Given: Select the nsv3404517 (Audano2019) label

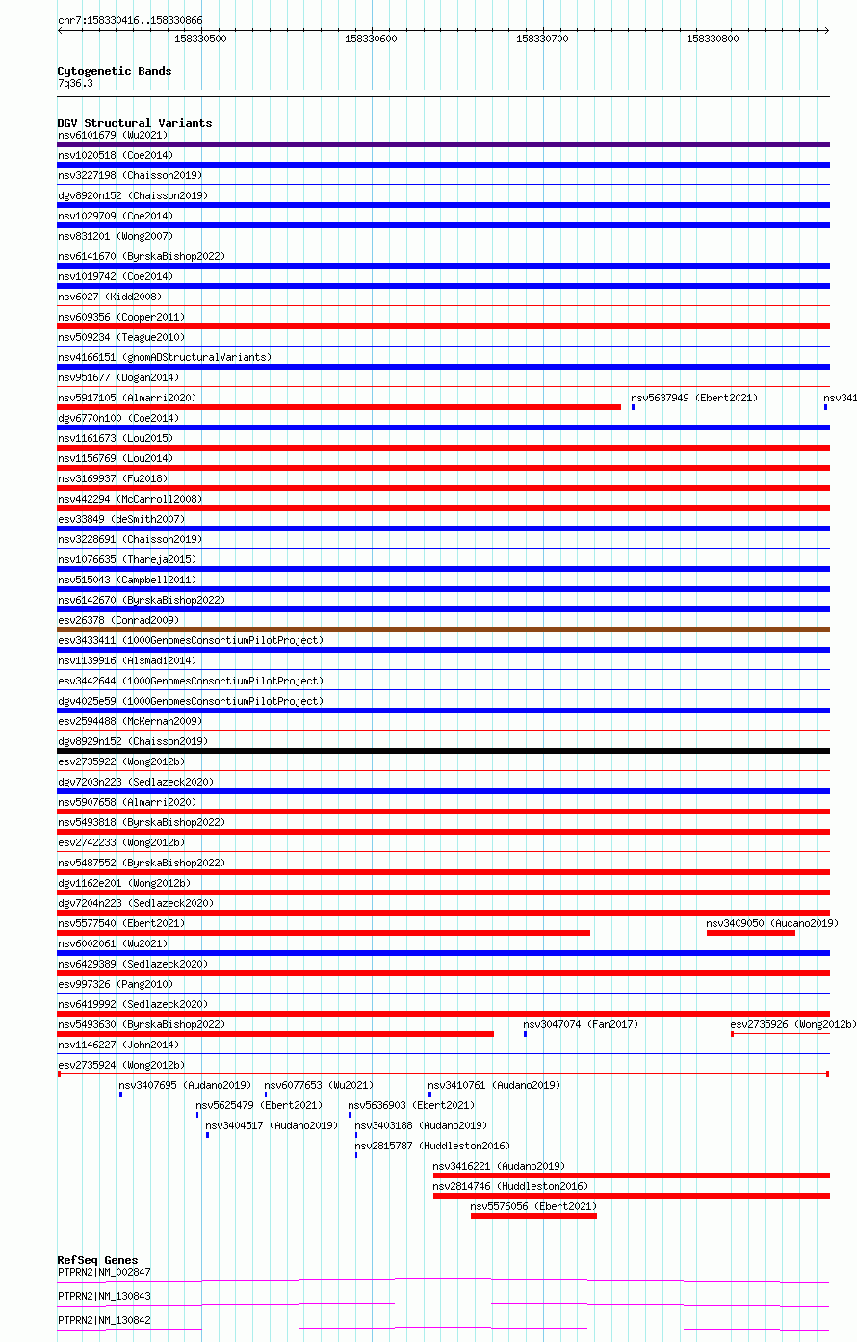Looking at the screenshot, I should (x=272, y=1125).
